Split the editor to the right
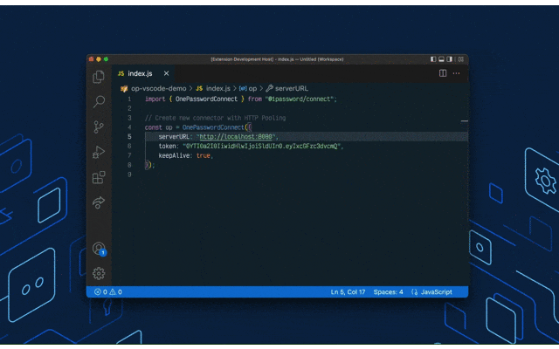Image resolution: width=559 pixels, height=349 pixels. [443, 73]
